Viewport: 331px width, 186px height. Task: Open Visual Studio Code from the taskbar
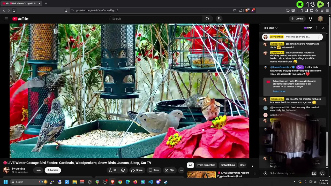click(150, 182)
